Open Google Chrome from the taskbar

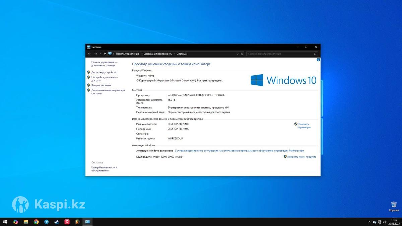36,222
